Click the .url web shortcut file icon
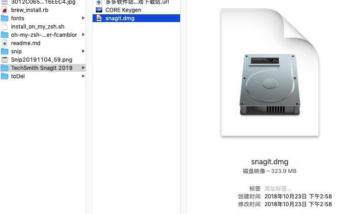Viewport: 340px width, 214px height. click(99, 2)
